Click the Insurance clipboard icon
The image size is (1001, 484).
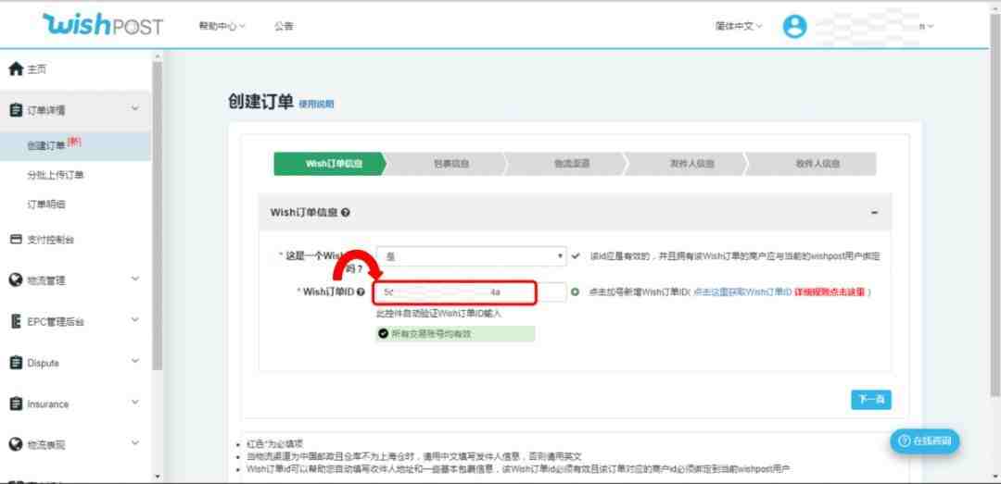pyautogui.click(x=16, y=403)
